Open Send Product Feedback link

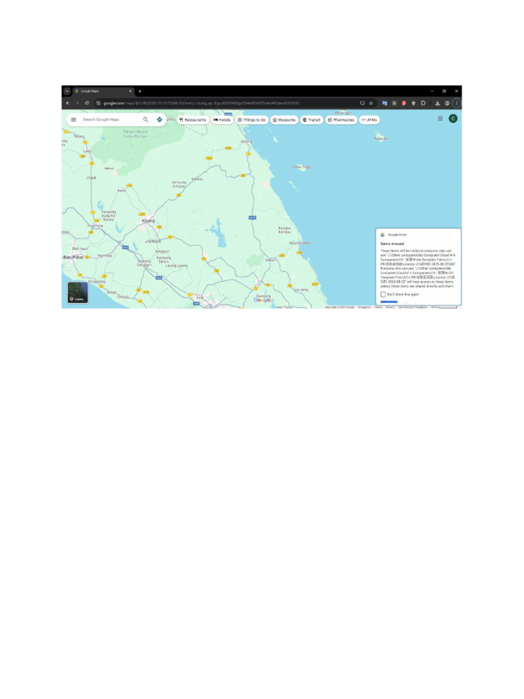point(413,307)
